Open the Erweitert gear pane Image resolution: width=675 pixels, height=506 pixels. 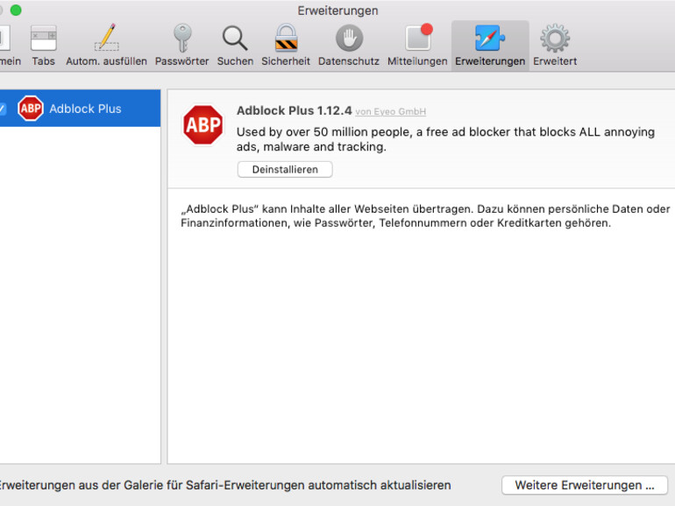pyautogui.click(x=555, y=46)
